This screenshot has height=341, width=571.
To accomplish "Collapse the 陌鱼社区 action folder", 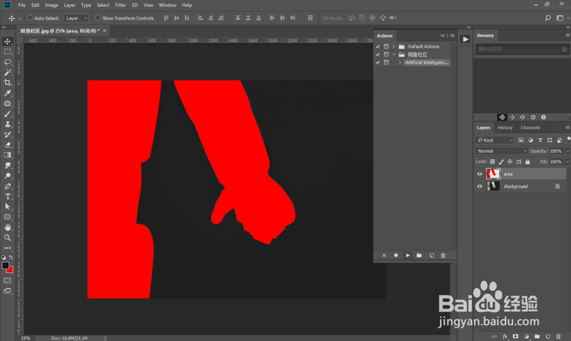I will tap(393, 55).
